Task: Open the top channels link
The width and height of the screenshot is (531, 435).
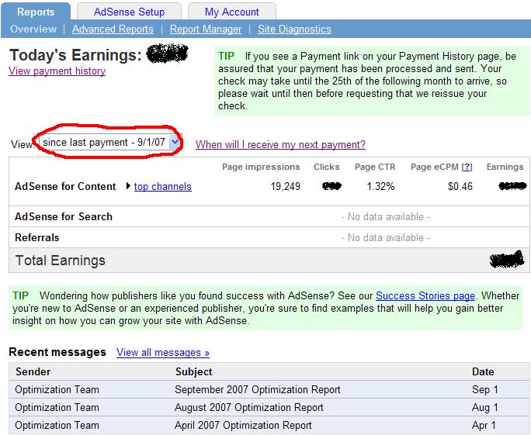Action: pos(163,186)
